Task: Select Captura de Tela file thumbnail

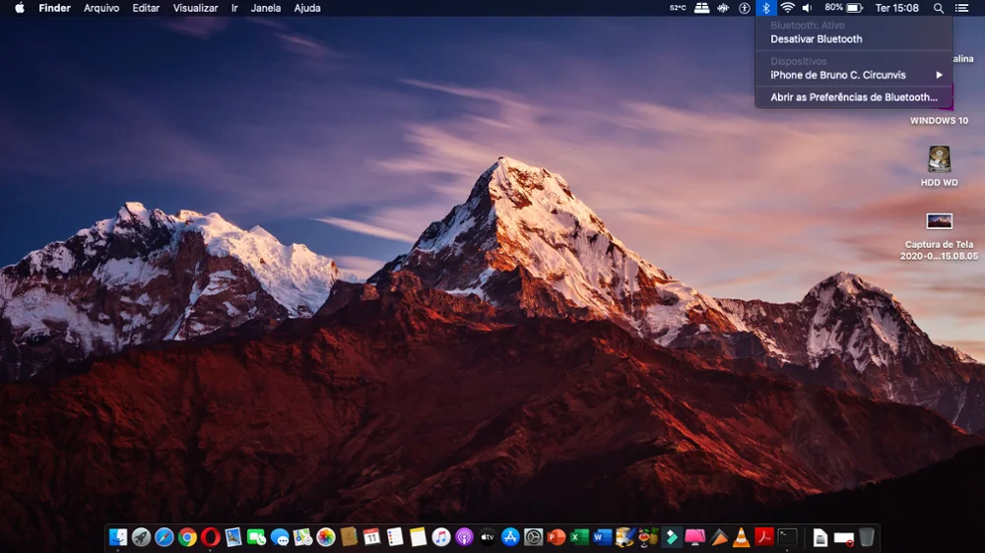Action: [939, 221]
